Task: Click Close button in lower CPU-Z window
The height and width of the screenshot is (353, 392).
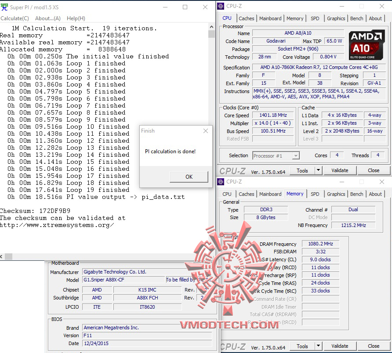Action: pos(374,346)
